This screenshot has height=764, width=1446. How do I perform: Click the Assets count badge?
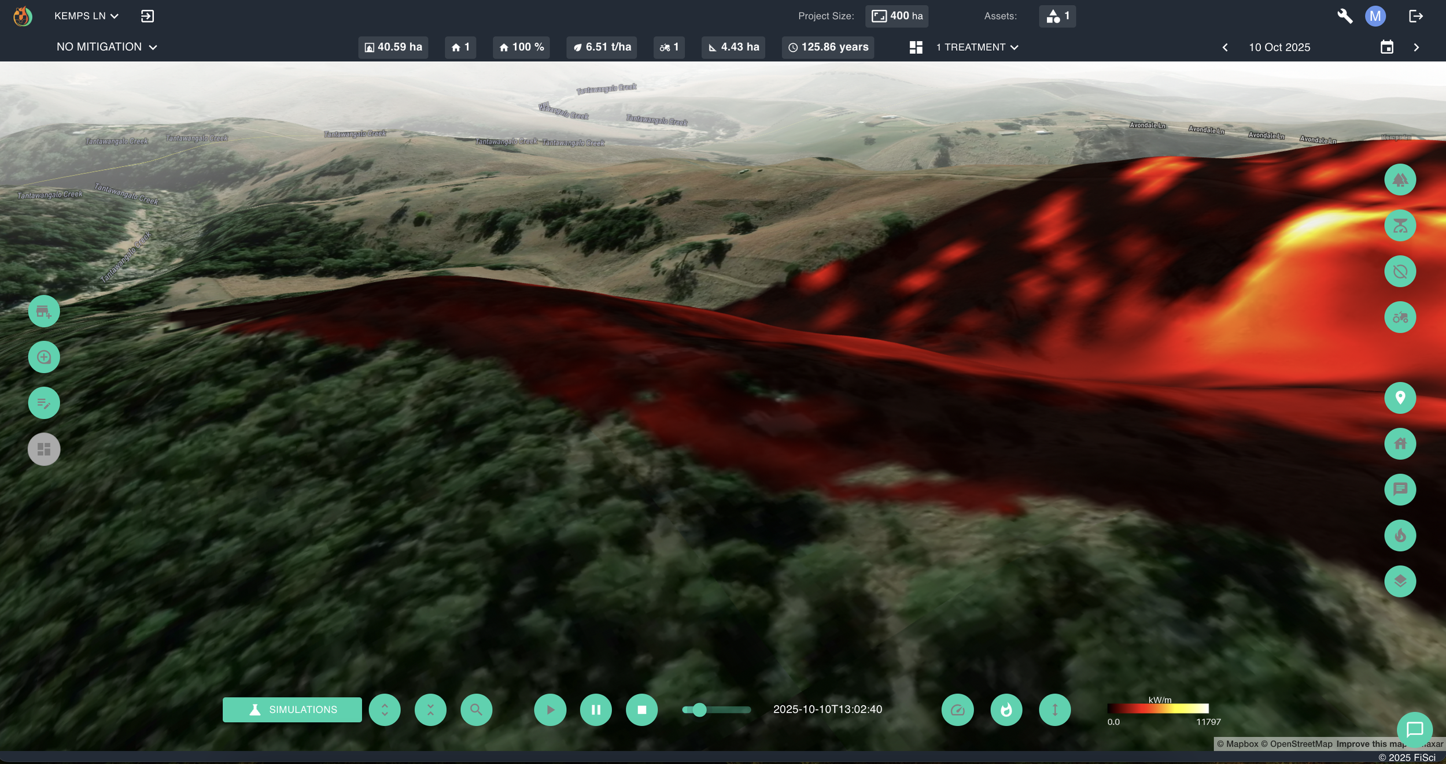pos(1057,16)
